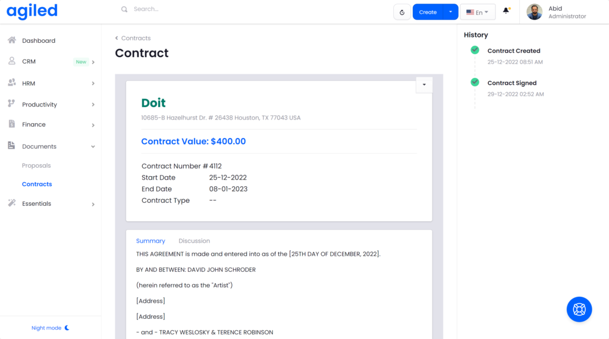
Task: Collapse the Documents menu
Action: point(93,146)
